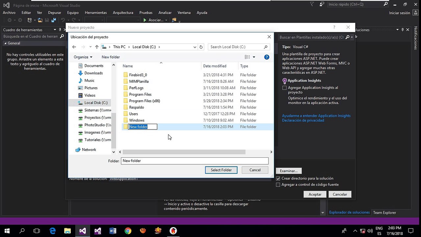Refresh the Local Disk (C:) folder listing
Screen dimensions: 421x237
(201, 47)
